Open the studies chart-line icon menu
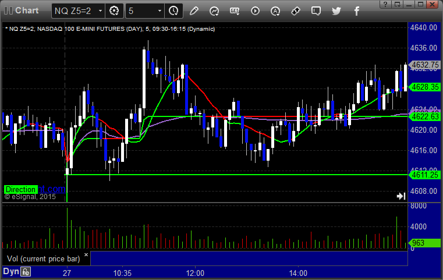Viewport: 443px width, 280px height. click(x=214, y=11)
